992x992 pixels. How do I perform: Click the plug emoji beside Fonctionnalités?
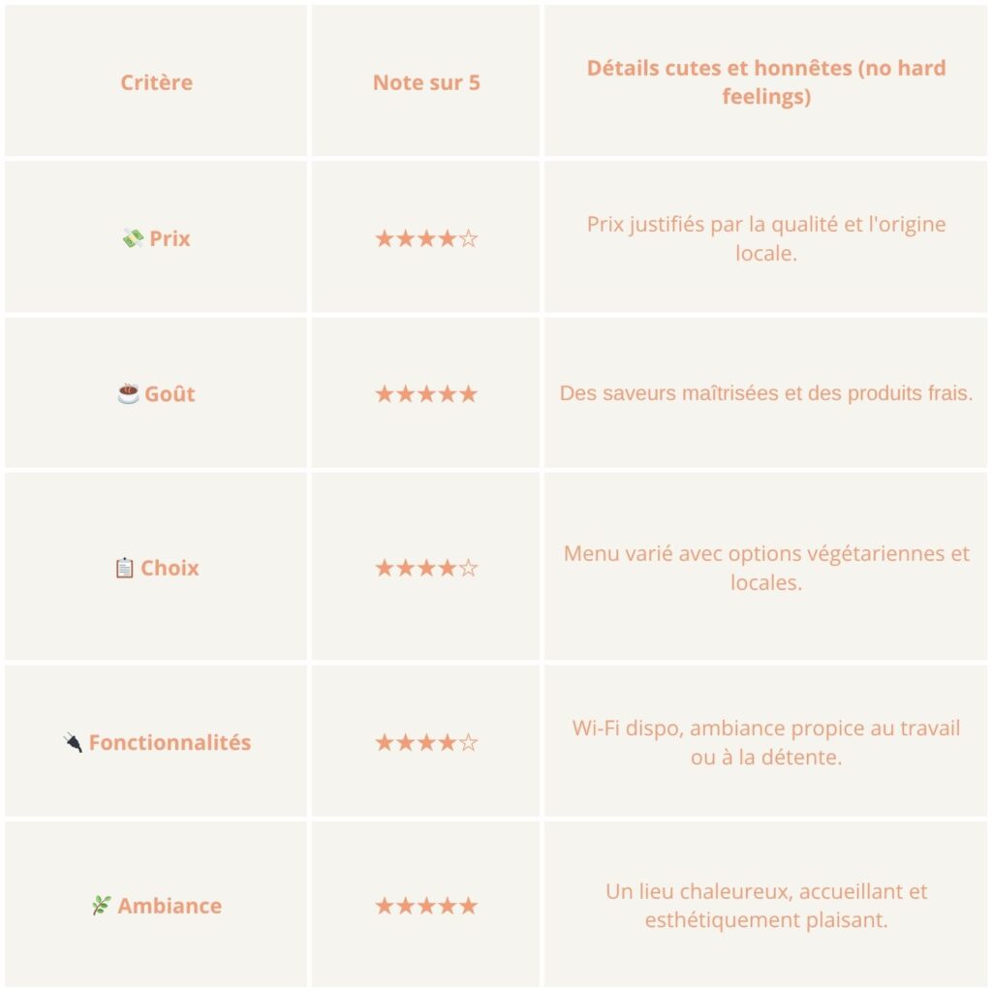pyautogui.click(x=73, y=742)
